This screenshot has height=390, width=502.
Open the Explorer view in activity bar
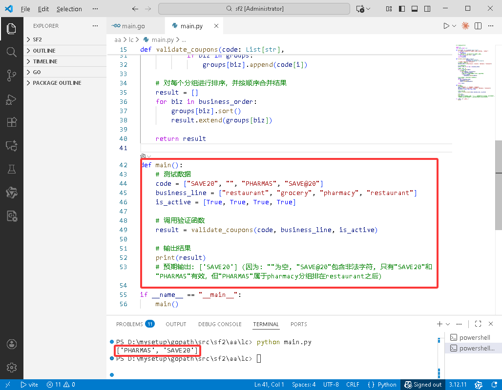point(12,29)
